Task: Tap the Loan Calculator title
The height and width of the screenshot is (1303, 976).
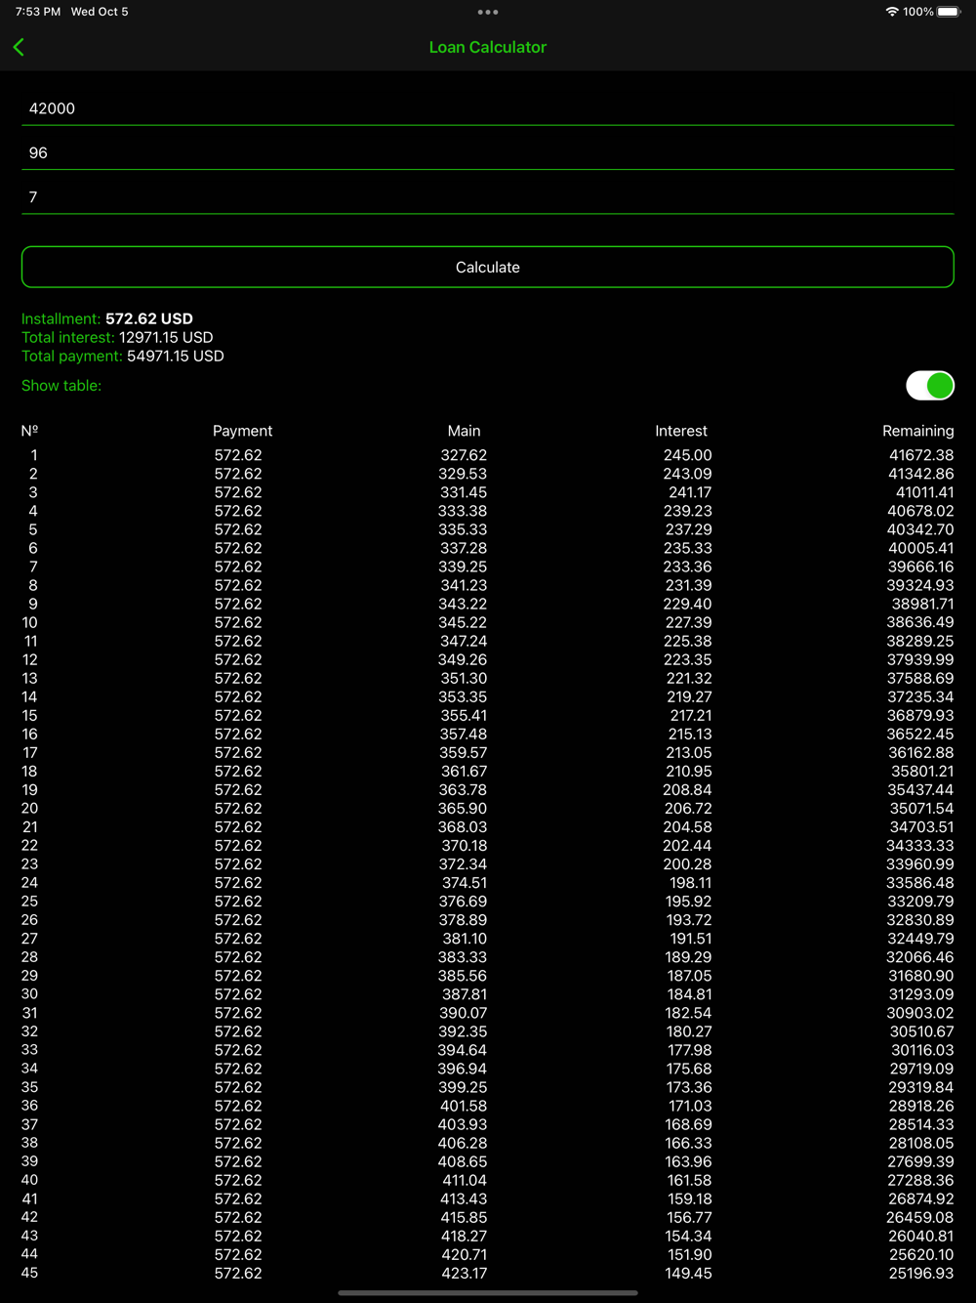Action: tap(488, 47)
